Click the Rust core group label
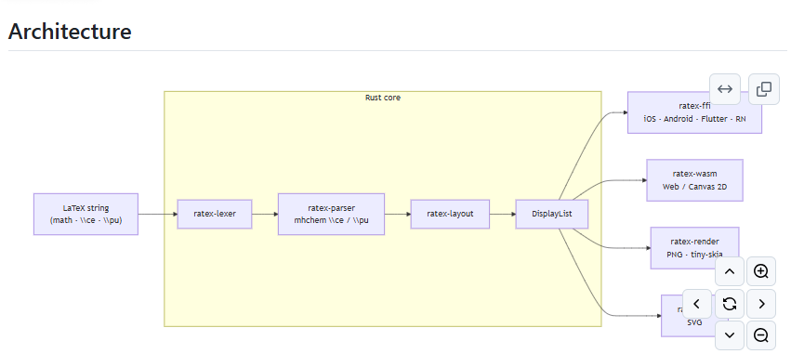The image size is (791, 354). click(x=383, y=98)
